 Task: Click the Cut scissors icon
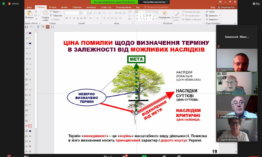36,12
